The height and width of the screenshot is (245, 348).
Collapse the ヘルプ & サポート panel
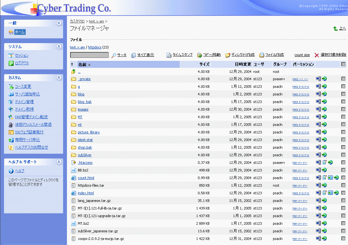click(x=58, y=162)
